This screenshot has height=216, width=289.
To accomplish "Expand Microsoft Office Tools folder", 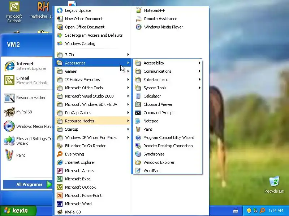I will pos(93,88).
